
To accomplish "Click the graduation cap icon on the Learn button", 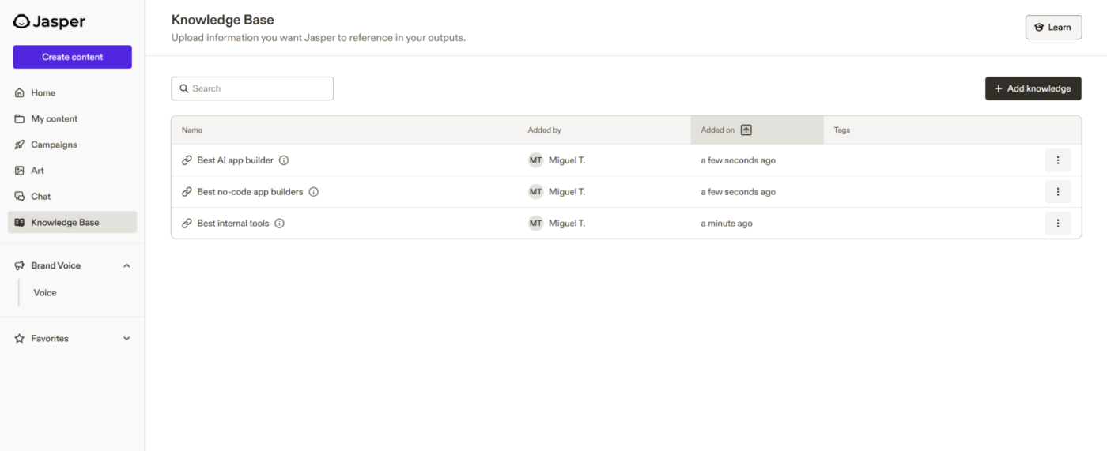I will tap(1039, 27).
